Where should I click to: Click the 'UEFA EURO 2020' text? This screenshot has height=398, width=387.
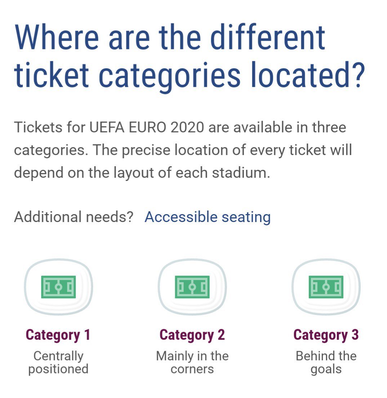(147, 127)
